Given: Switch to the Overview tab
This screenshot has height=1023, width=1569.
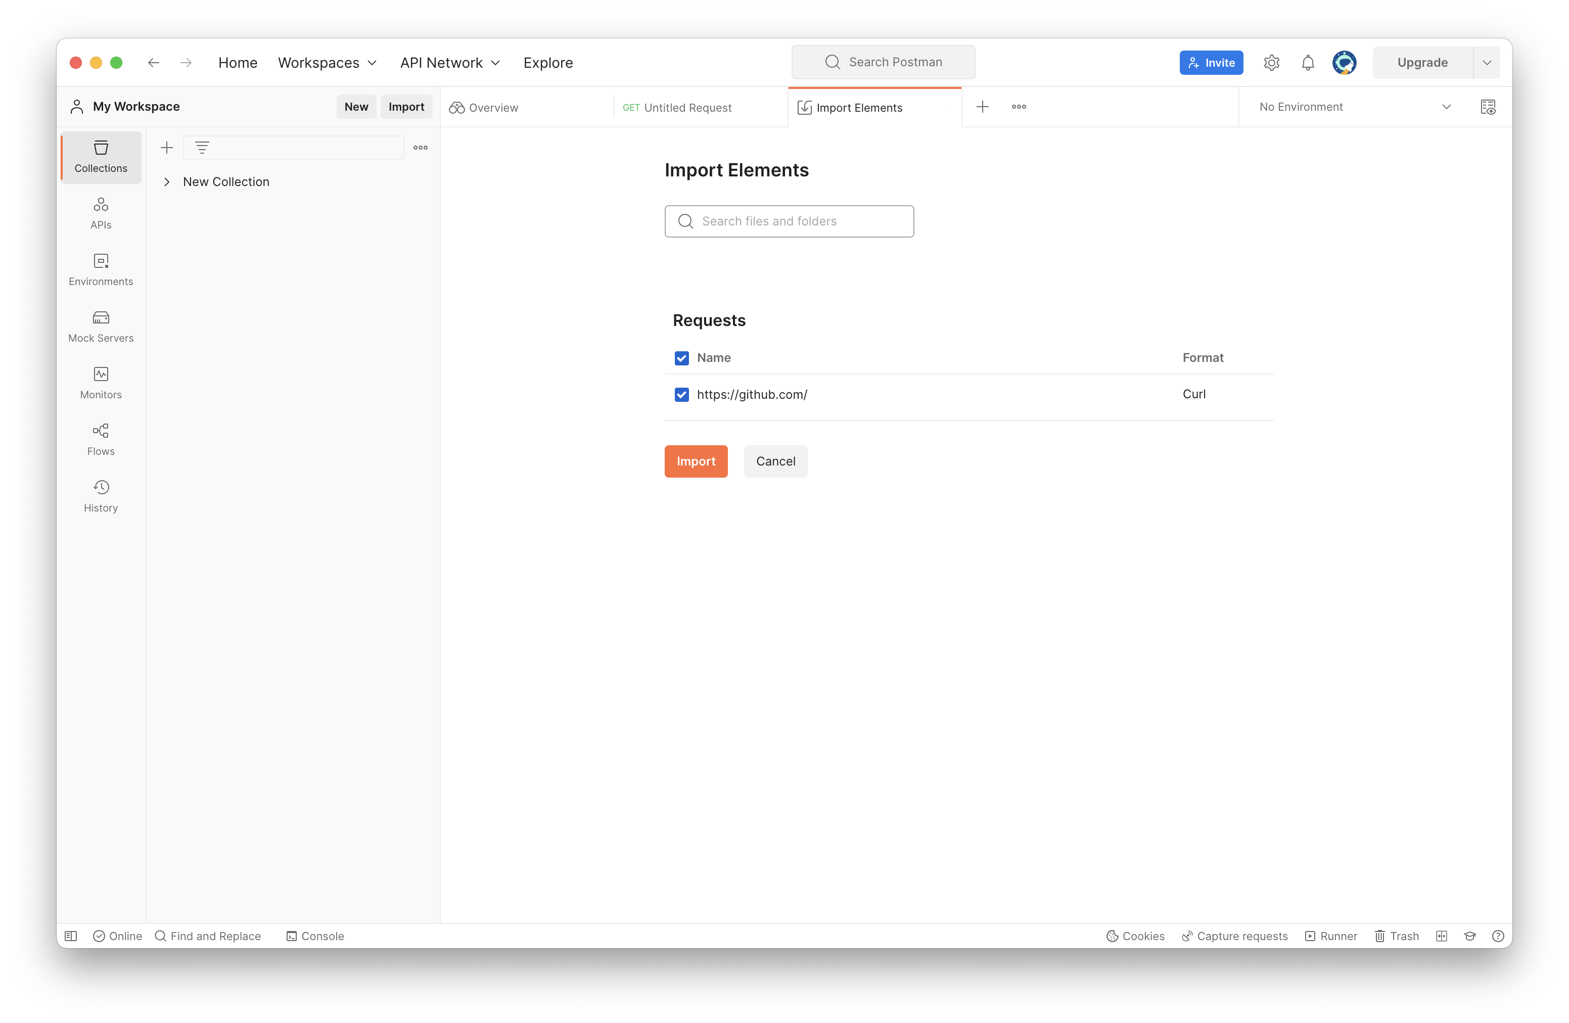Looking at the screenshot, I should 493,108.
